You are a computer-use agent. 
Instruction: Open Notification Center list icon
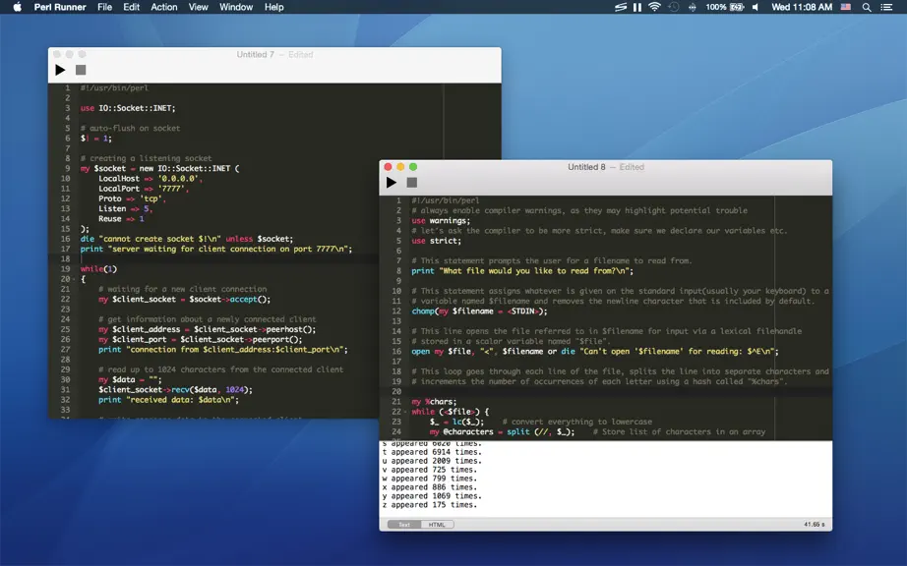click(x=886, y=7)
